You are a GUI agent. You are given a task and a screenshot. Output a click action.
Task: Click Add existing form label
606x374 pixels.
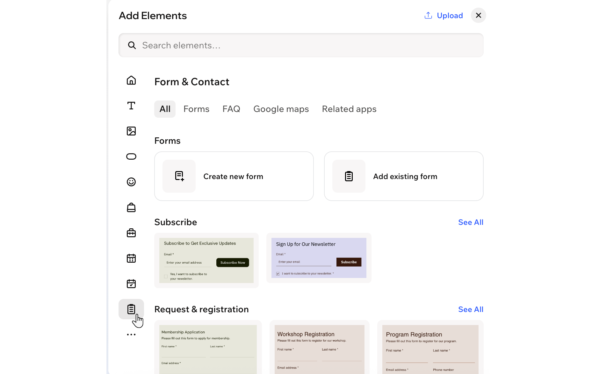click(405, 177)
